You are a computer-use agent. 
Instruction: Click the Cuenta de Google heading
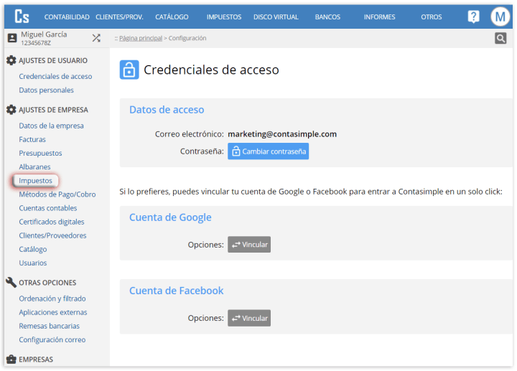click(x=170, y=217)
